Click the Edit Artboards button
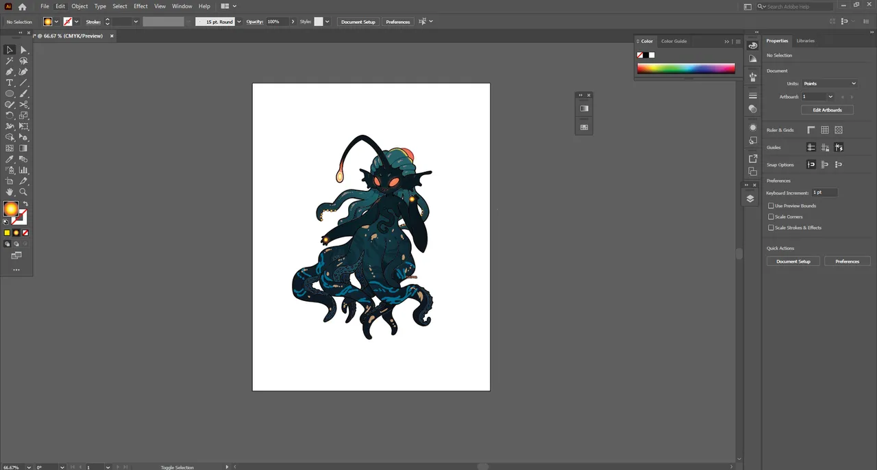The width and height of the screenshot is (877, 470). 827,110
